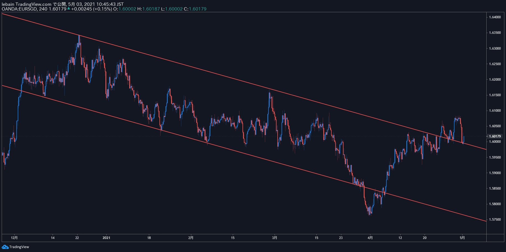Viewport: 506px width, 252px height.
Task: Click the 2021 year label on time axis
Action: tap(106, 238)
